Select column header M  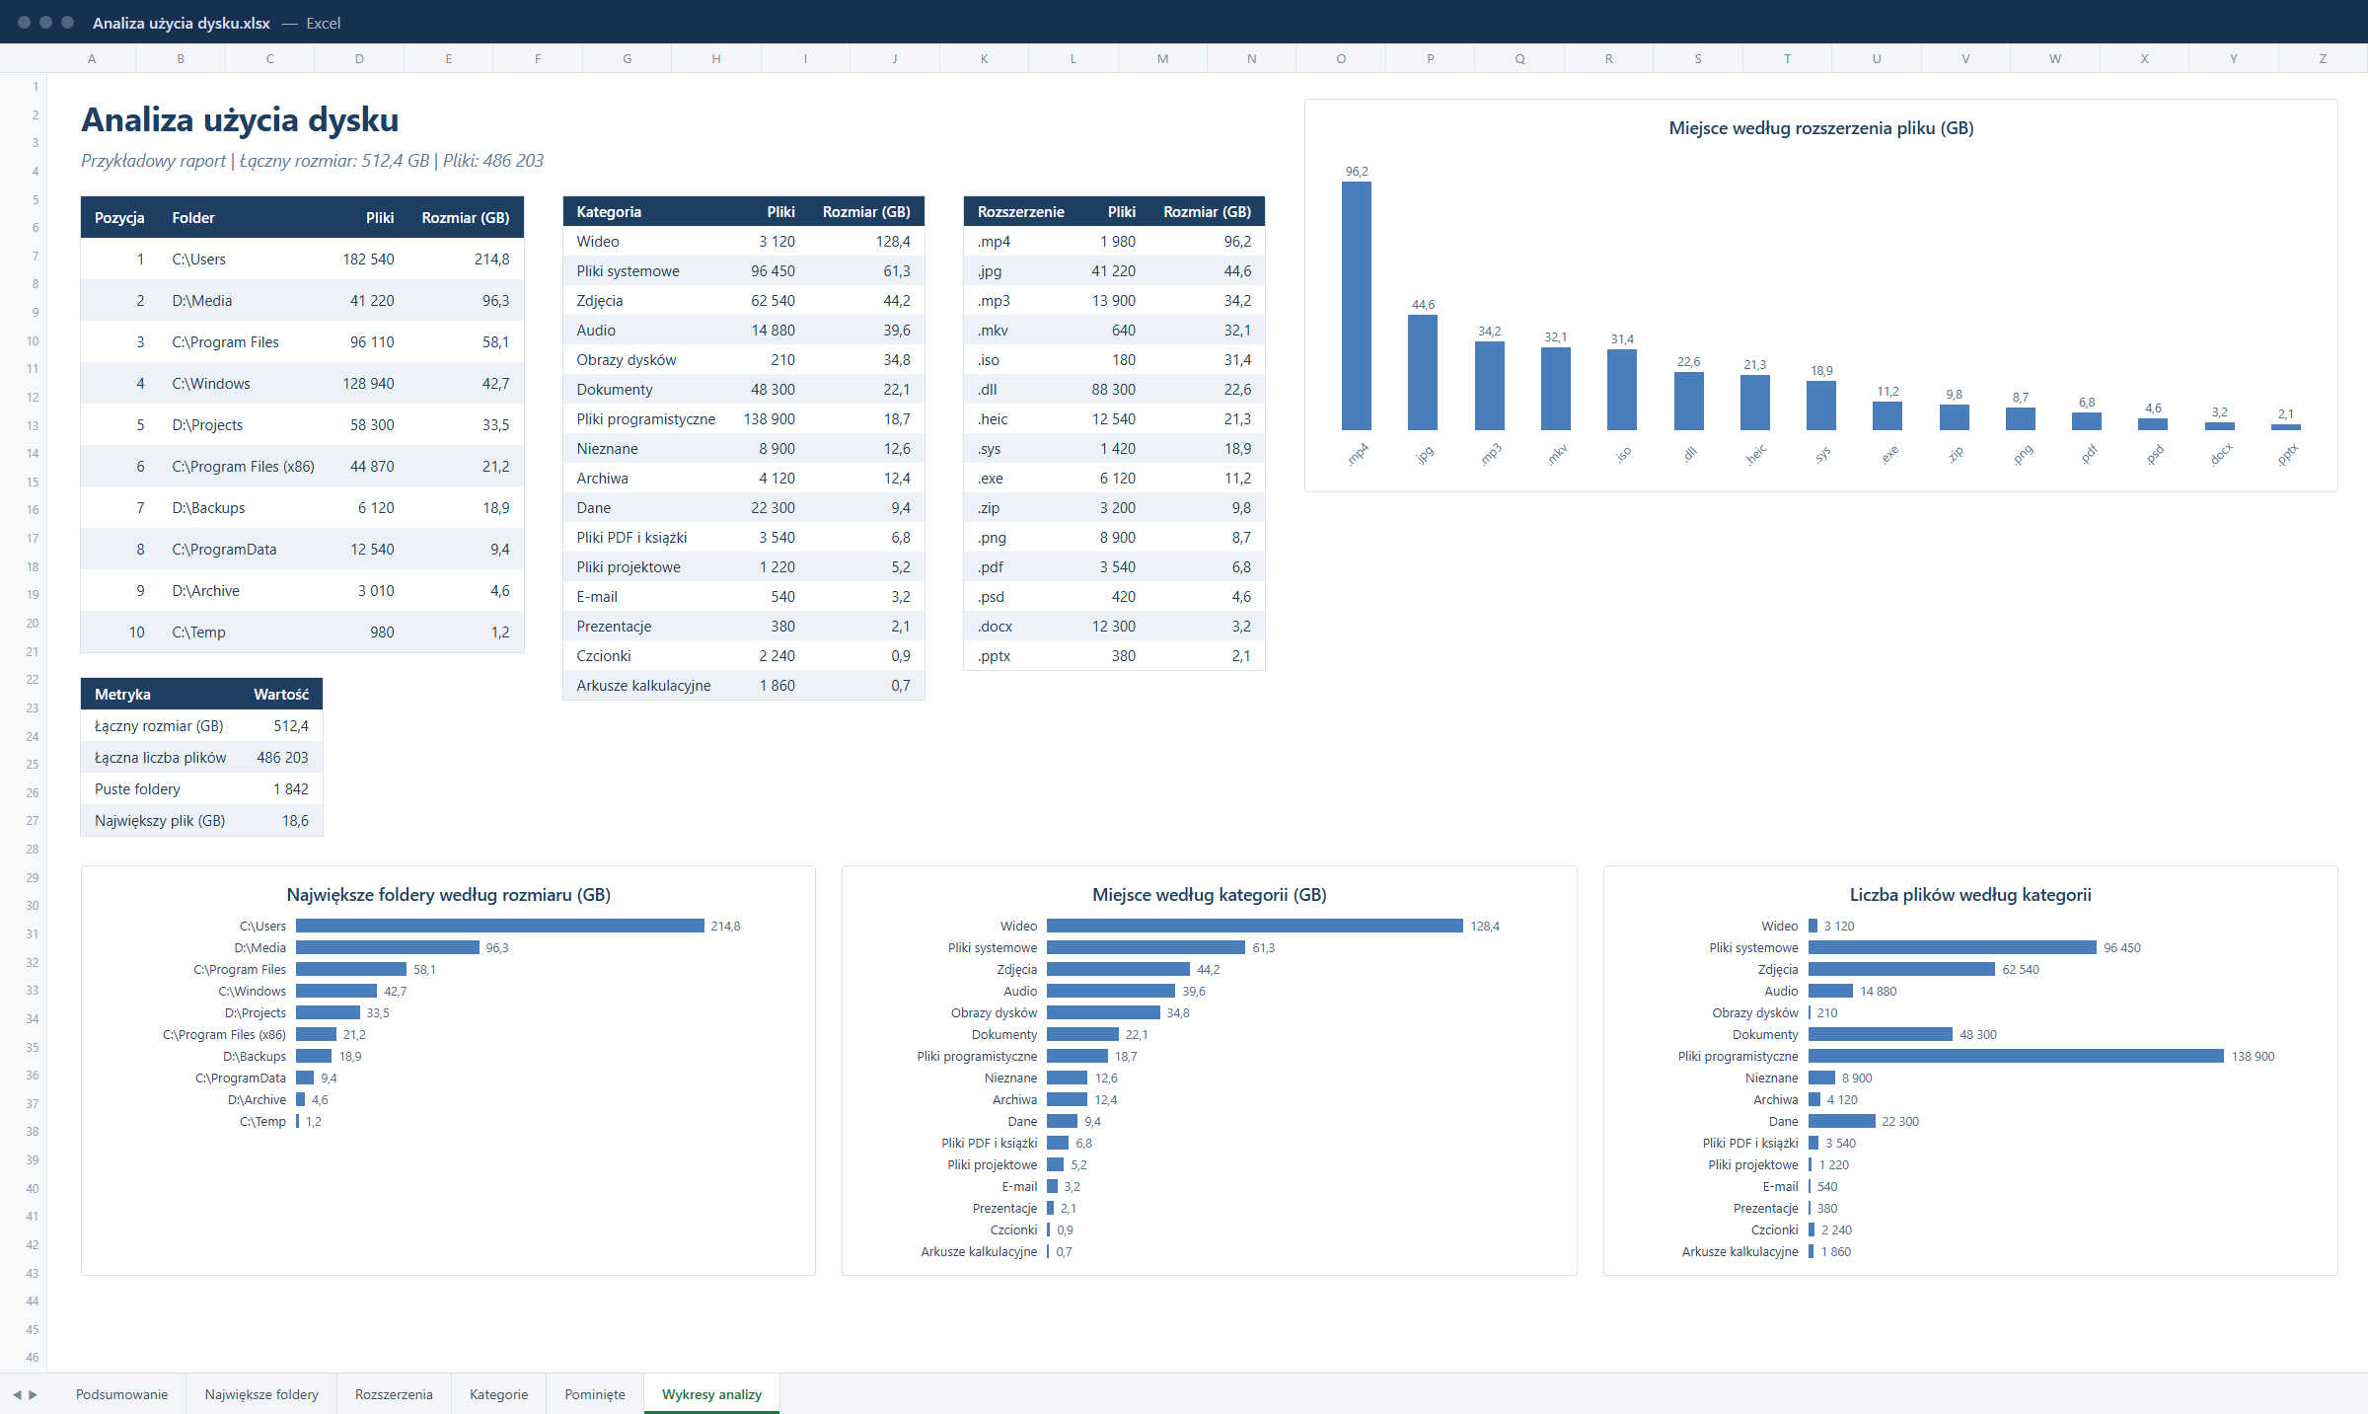[1162, 58]
